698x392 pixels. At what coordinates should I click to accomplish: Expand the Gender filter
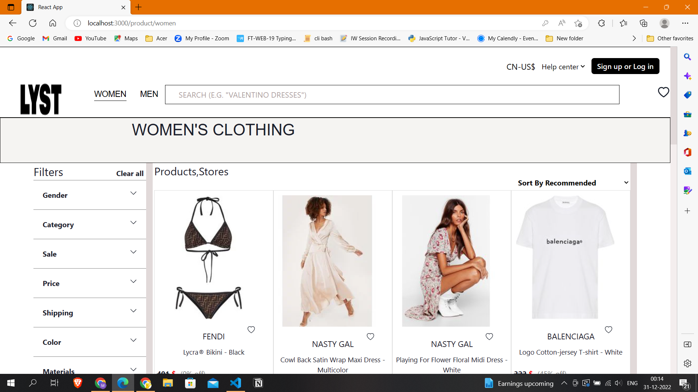[90, 195]
